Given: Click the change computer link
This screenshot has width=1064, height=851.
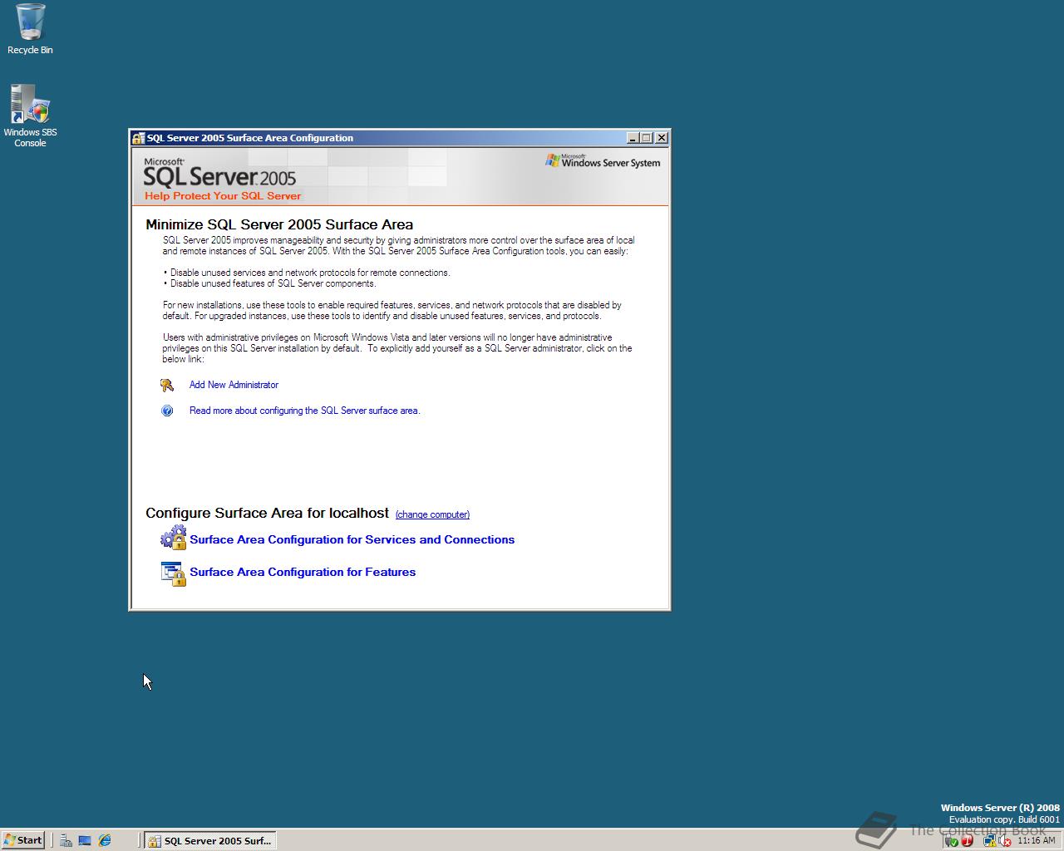Looking at the screenshot, I should 432,514.
